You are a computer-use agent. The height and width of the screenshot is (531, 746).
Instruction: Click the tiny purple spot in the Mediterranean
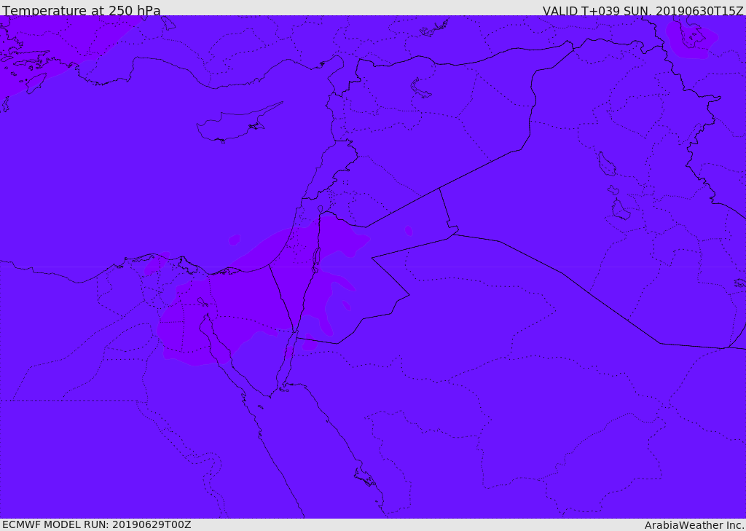pyautogui.click(x=234, y=240)
